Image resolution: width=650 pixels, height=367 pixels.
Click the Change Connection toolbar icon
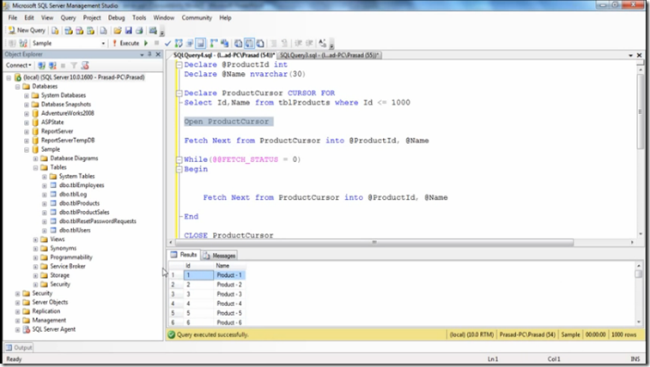(x=23, y=43)
